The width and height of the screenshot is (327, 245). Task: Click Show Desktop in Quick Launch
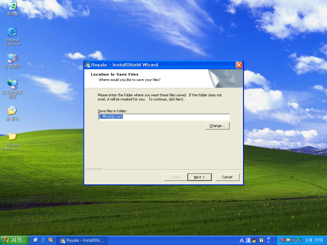tap(36, 240)
